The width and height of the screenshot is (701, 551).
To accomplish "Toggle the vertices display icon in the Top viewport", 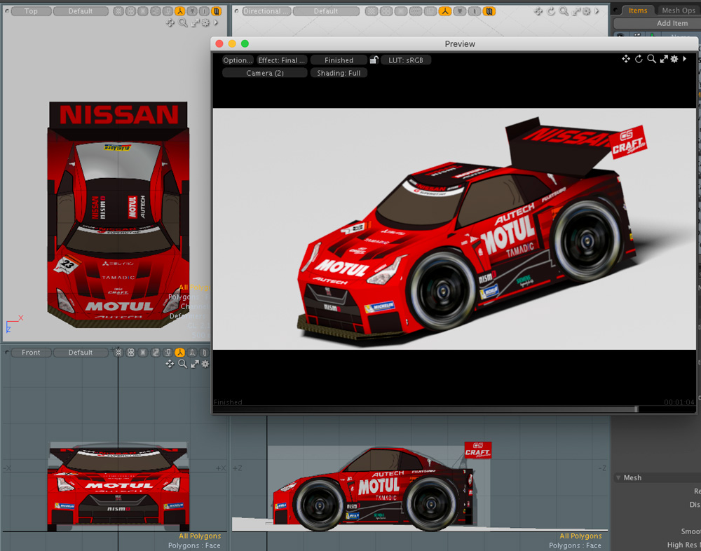I will click(x=118, y=11).
